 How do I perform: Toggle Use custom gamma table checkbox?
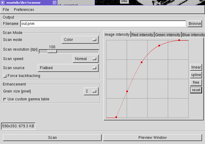pos(5,99)
